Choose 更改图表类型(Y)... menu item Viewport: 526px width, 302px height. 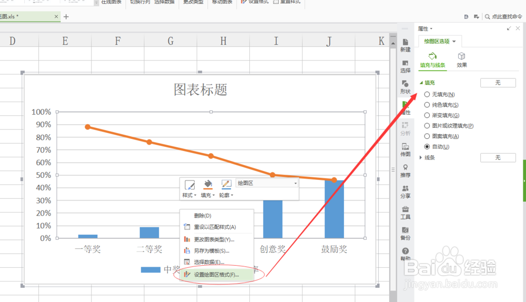click(217, 239)
